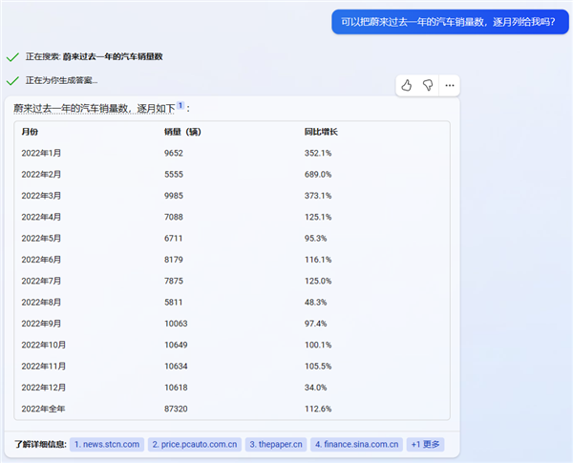Open the finance.sina.com.cn source link
Image resolution: width=573 pixels, height=463 pixels.
click(x=356, y=444)
